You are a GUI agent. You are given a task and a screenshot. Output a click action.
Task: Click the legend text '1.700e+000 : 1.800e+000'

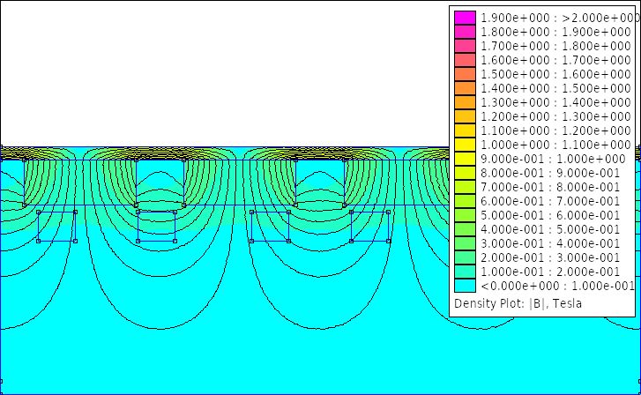(556, 46)
